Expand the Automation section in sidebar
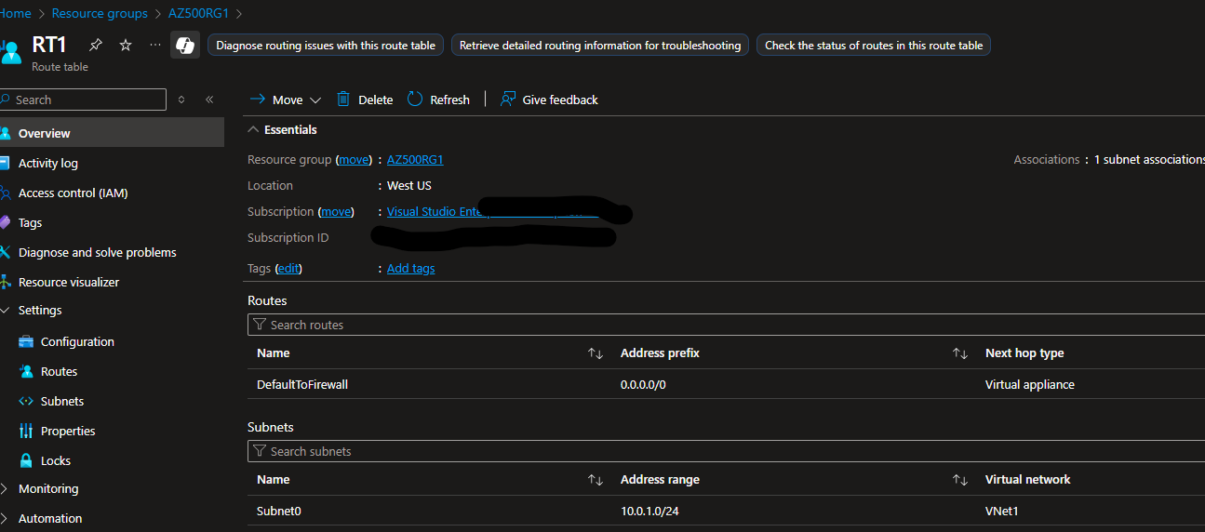1205x532 pixels. coord(6,519)
